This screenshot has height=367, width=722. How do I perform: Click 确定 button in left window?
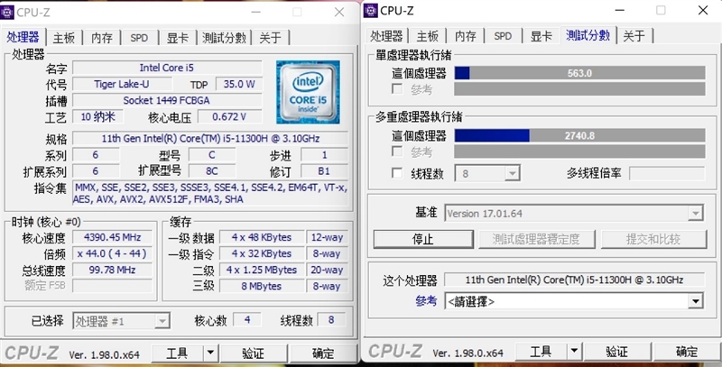tap(323, 353)
